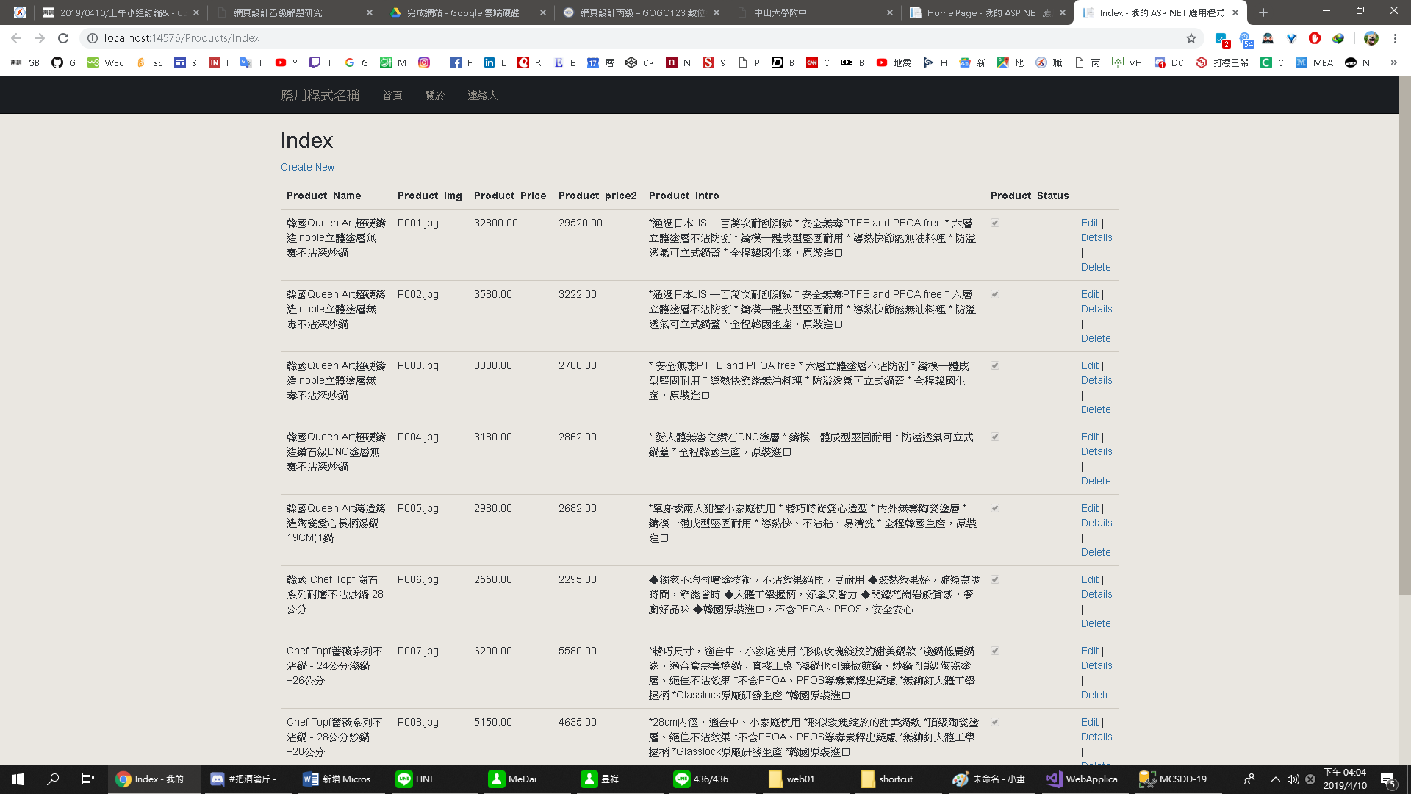This screenshot has width=1411, height=794.
Task: Open a new browser tab
Action: 1263,12
